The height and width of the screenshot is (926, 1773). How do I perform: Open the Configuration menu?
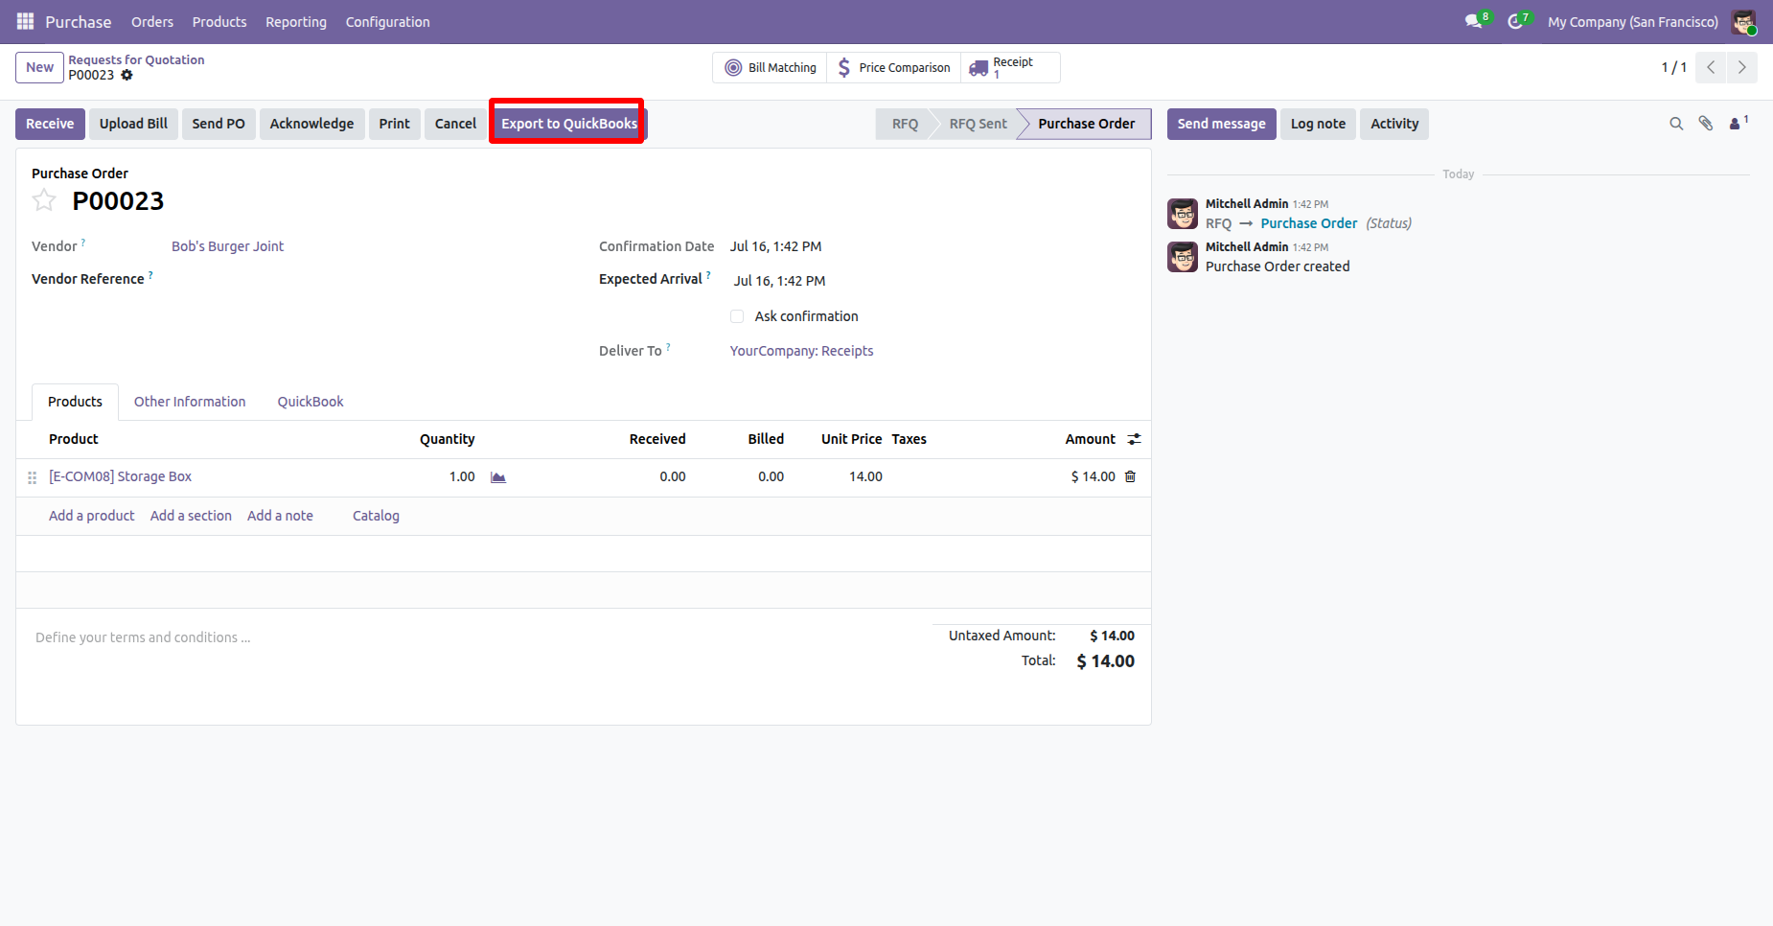[x=387, y=21]
